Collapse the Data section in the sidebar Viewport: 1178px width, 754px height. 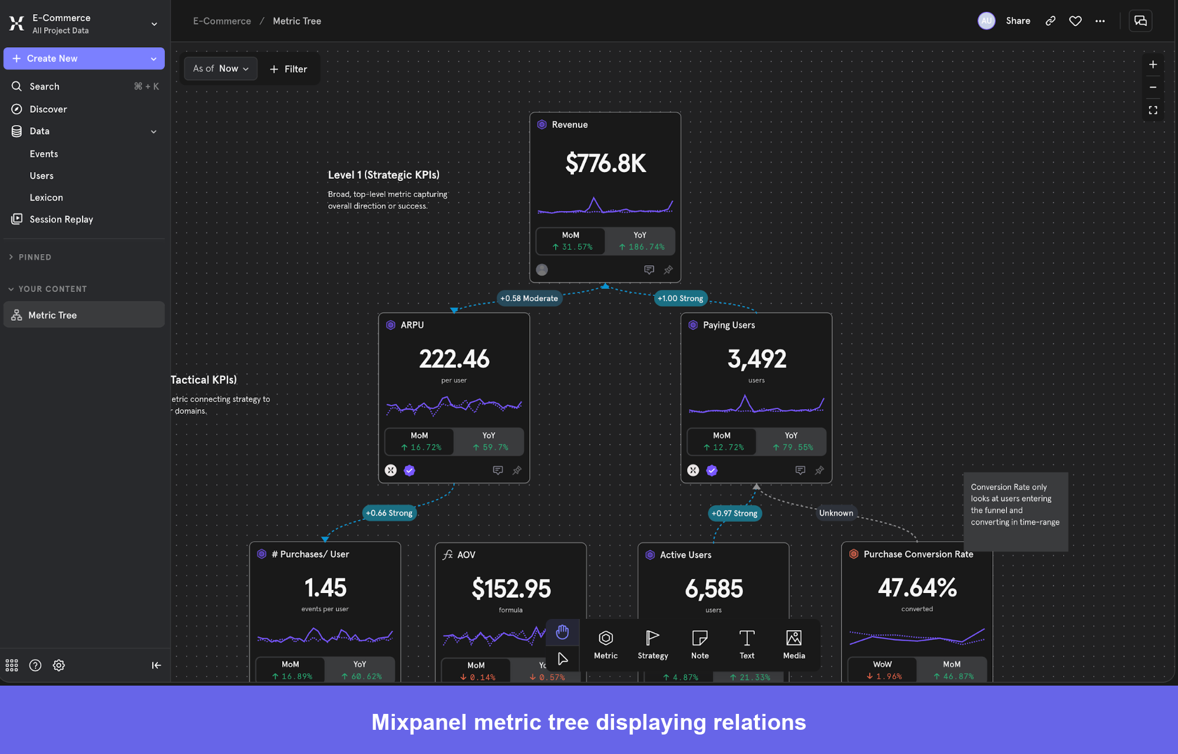(154, 131)
